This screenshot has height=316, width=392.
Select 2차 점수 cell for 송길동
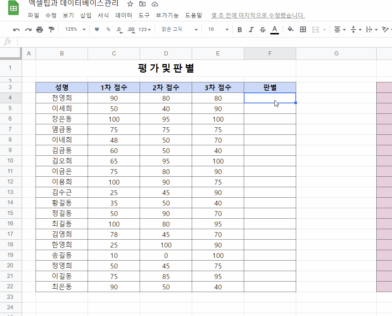tap(166, 255)
